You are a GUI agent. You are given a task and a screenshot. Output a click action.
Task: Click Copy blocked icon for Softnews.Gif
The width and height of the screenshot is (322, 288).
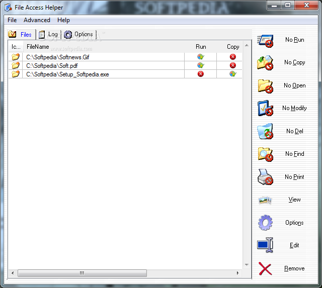point(232,57)
